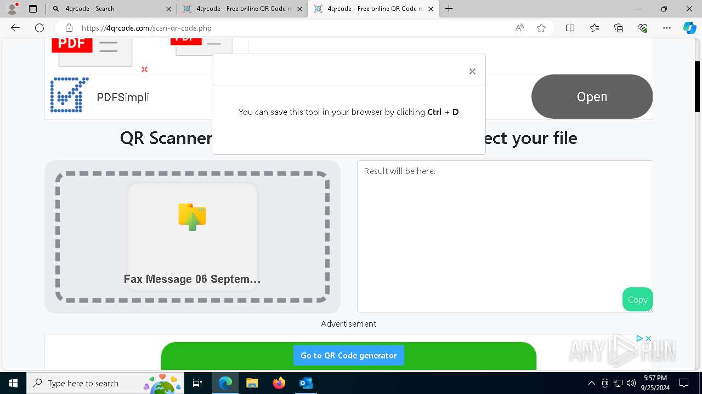Close the PDF ad with red X

click(144, 69)
